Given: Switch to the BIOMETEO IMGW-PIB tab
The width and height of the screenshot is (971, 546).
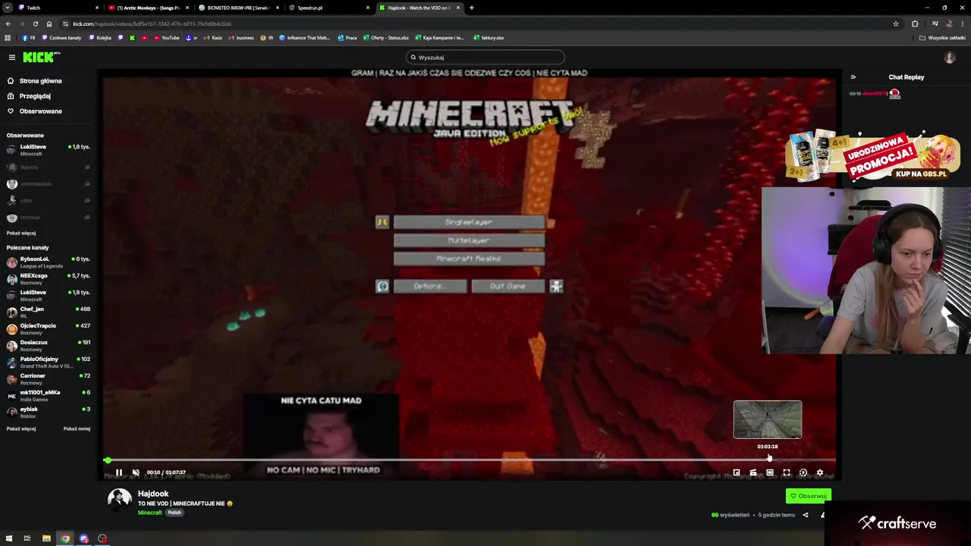Looking at the screenshot, I should (x=238, y=8).
